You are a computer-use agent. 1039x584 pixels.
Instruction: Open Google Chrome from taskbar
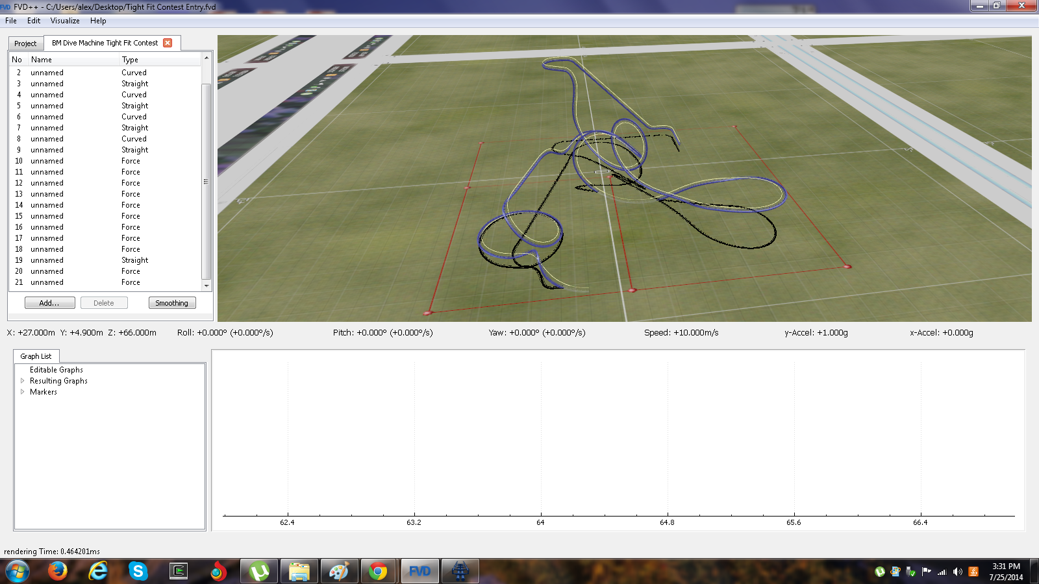(x=378, y=571)
